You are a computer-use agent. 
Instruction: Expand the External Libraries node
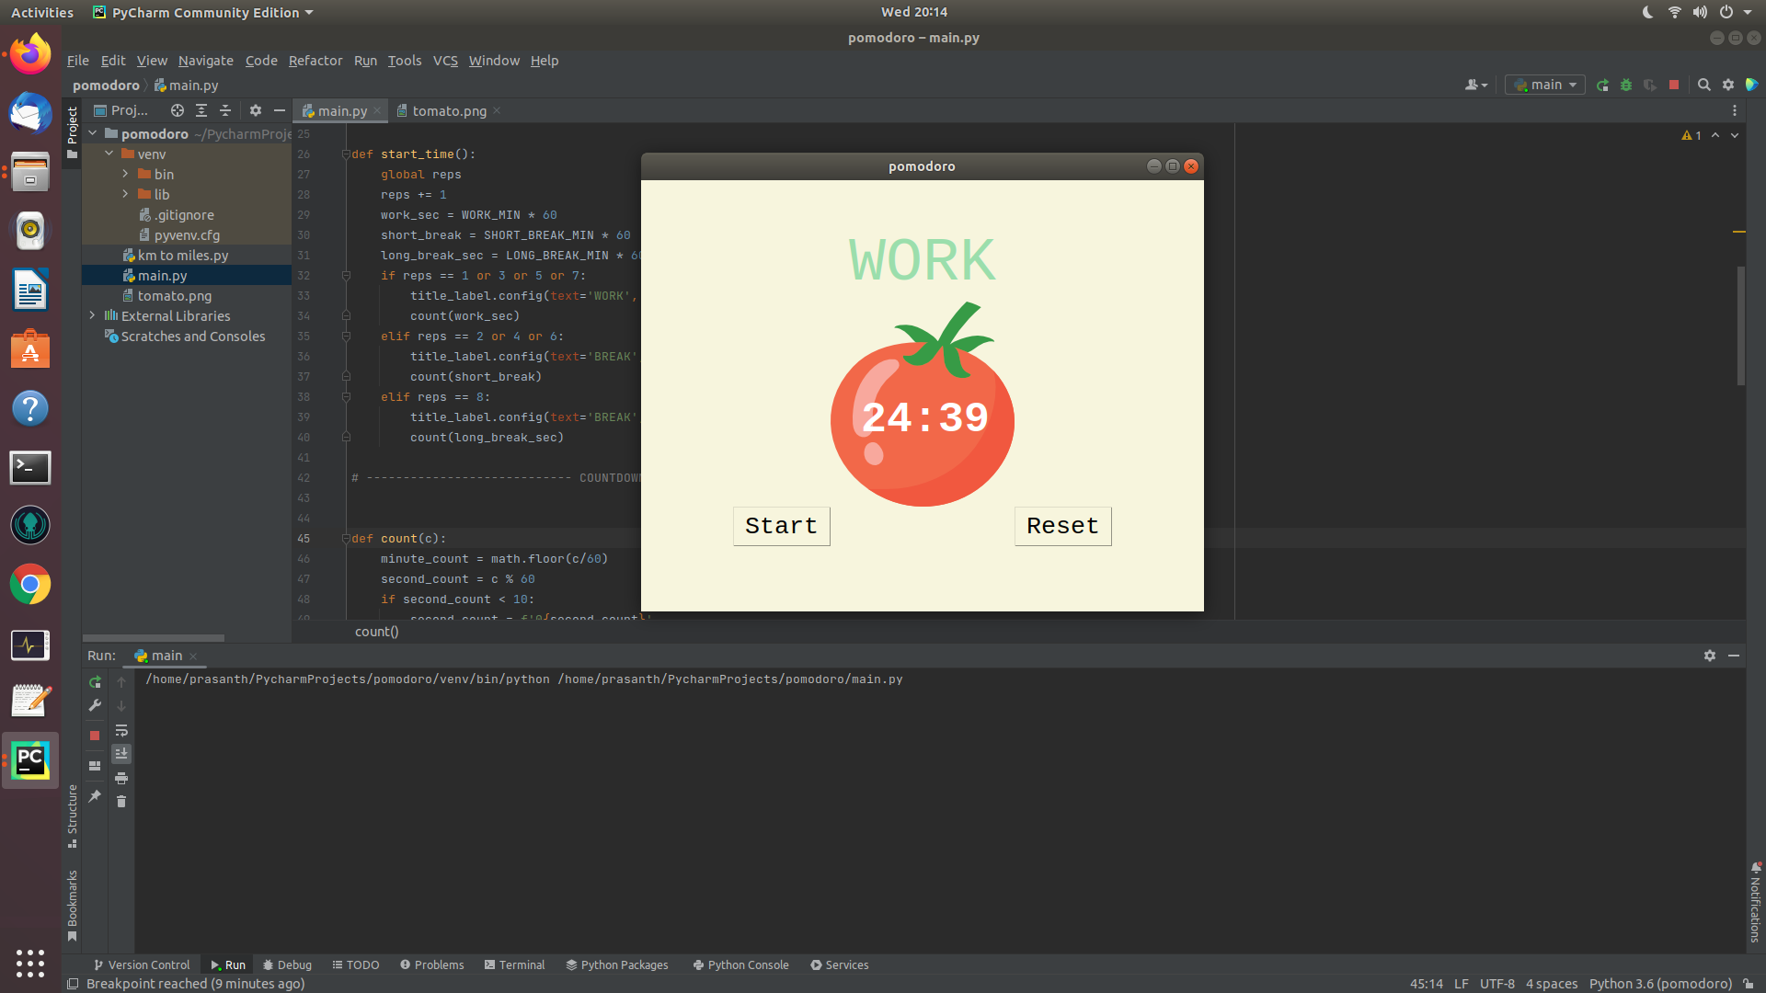(x=92, y=315)
